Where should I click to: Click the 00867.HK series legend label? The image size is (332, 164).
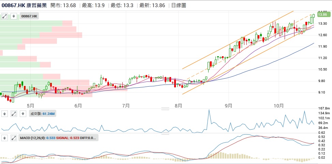tap(30, 16)
